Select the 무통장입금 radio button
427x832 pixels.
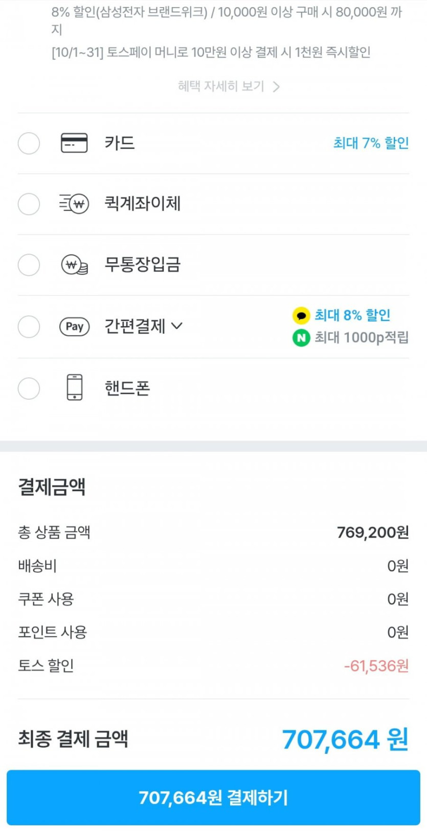point(29,265)
